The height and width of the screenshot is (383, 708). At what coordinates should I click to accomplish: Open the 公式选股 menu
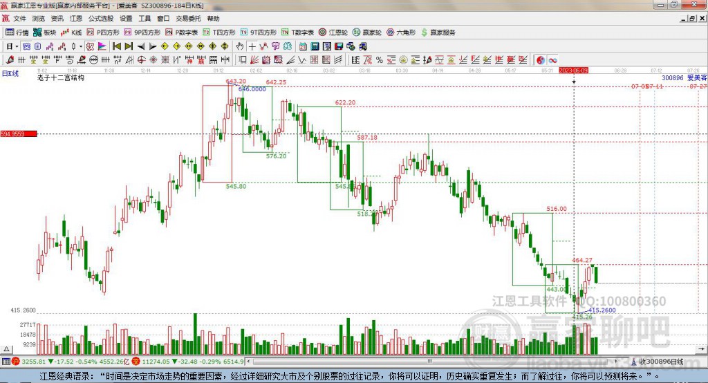click(x=101, y=19)
